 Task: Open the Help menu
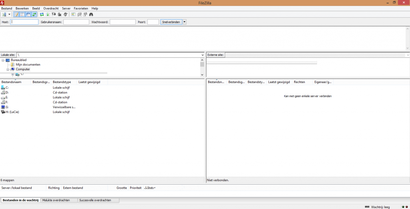[95, 8]
